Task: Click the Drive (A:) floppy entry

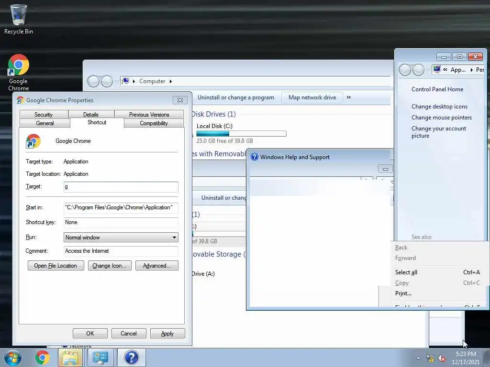Action: click(x=203, y=274)
